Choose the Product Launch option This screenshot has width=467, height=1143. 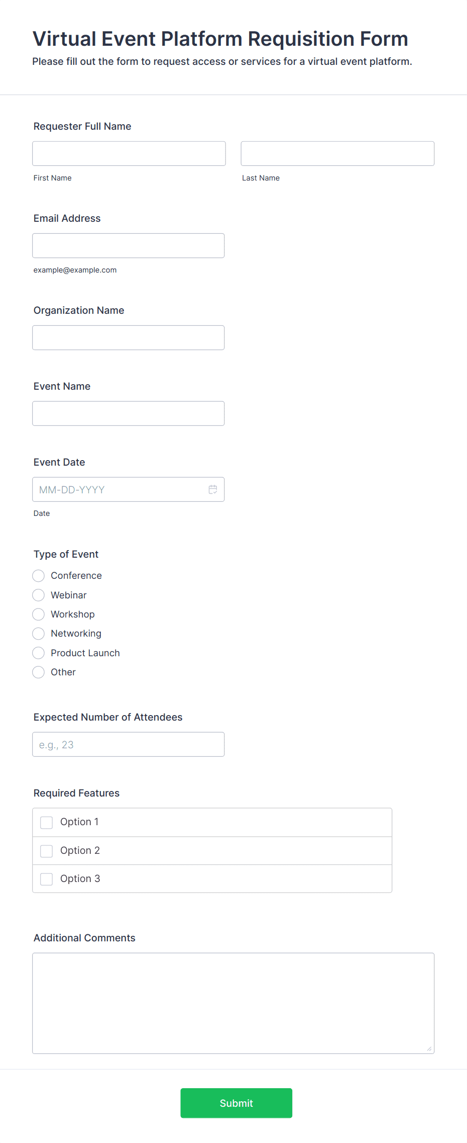pos(39,653)
